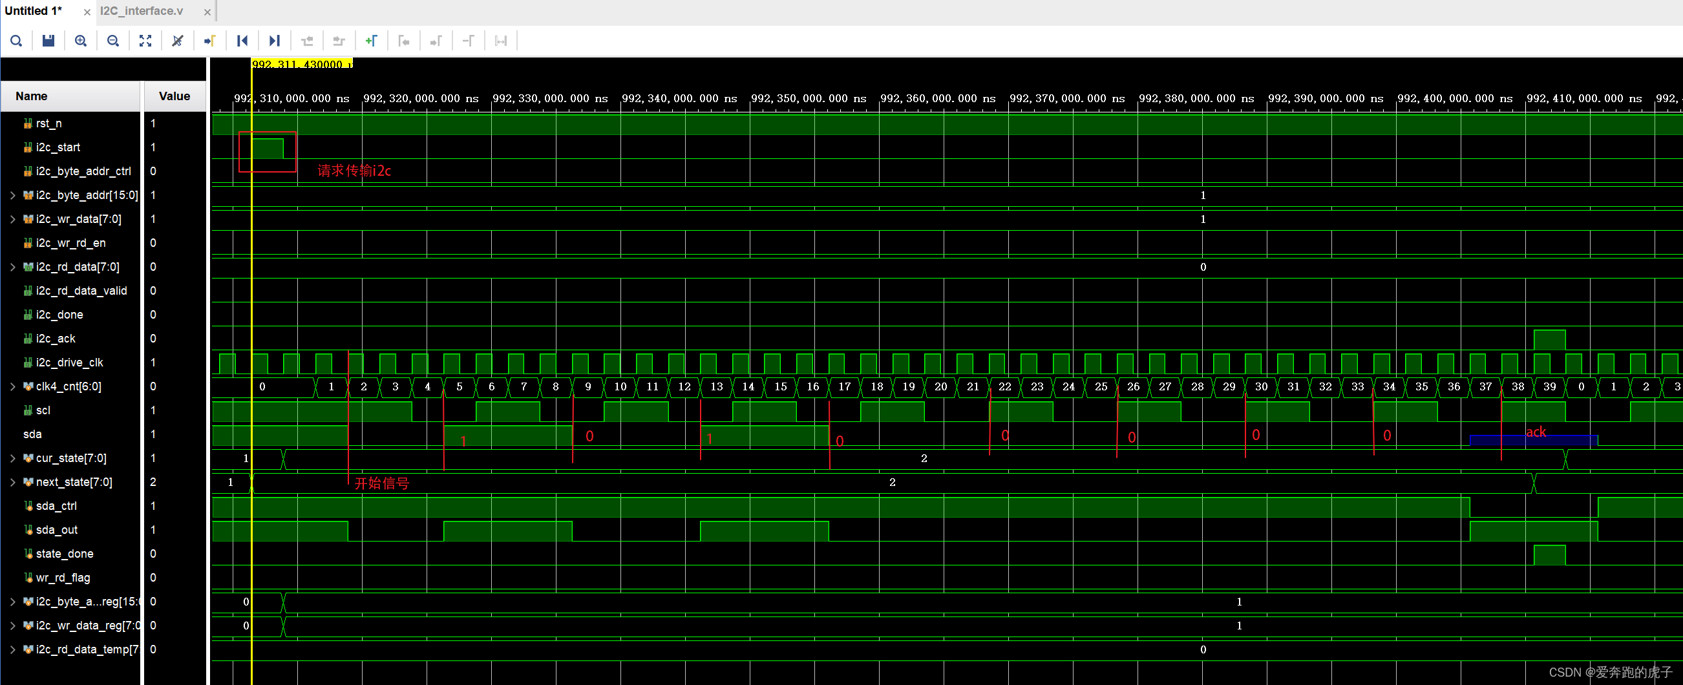Viewport: 1683px width, 685px height.
Task: Go to previous transition
Action: [307, 41]
